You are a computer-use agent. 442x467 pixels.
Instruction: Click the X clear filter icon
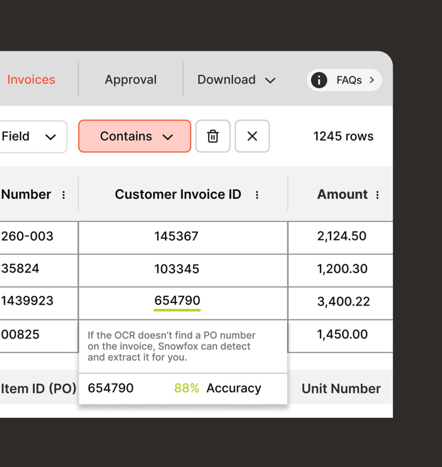pos(252,136)
